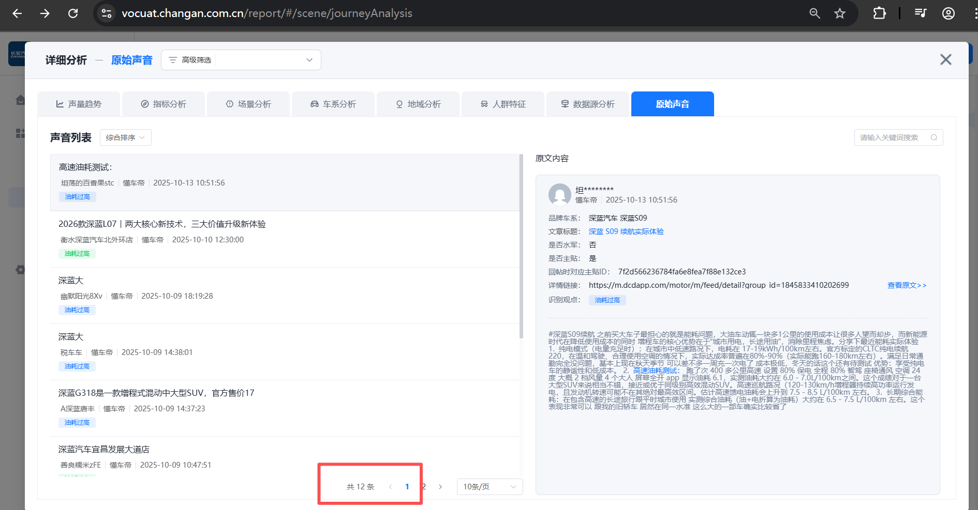
Task: Click the keyword search magnifier icon
Action: coord(933,137)
